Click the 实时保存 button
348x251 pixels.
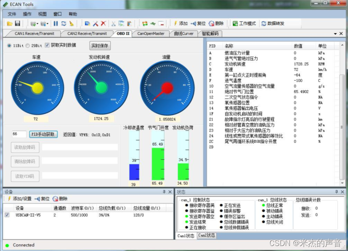100,45
